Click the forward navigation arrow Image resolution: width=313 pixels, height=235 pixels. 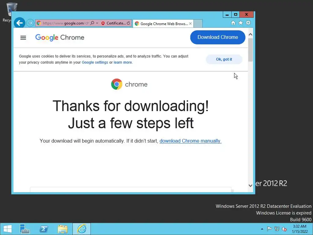[x=30, y=23]
